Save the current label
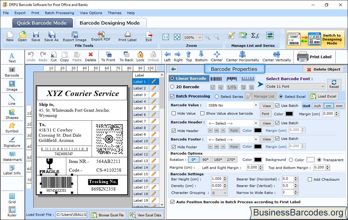The width and height of the screenshot is (348, 220). (x=36, y=37)
